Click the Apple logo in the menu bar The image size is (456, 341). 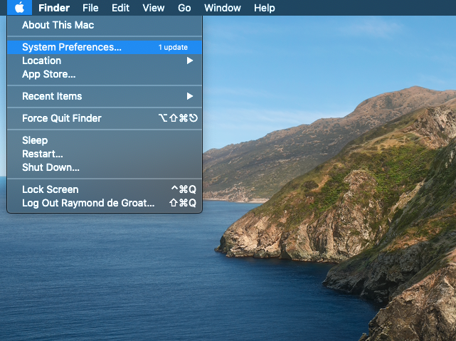pyautogui.click(x=20, y=8)
